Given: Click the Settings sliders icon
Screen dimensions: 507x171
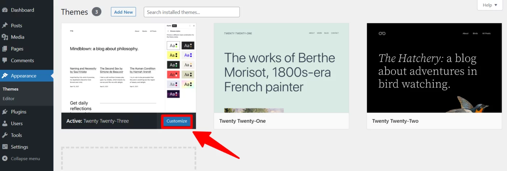Looking at the screenshot, I should pos(5,147).
